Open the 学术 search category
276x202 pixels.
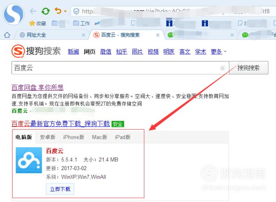pyautogui.click(x=201, y=52)
